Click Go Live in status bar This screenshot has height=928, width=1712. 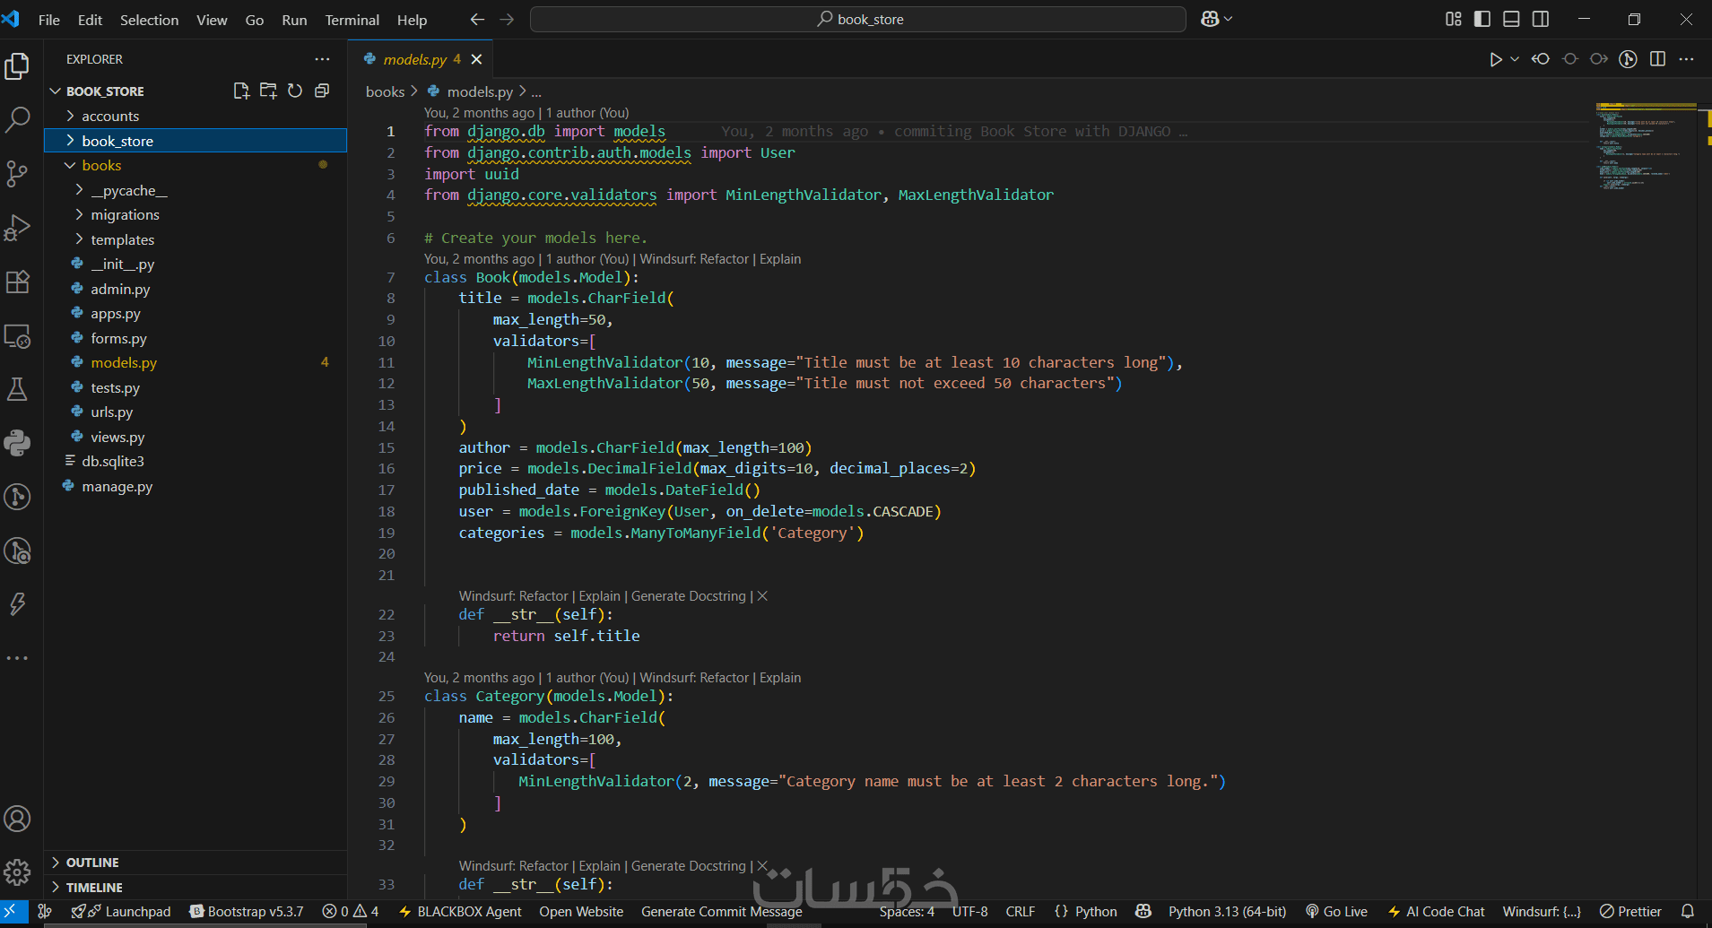pyautogui.click(x=1336, y=912)
